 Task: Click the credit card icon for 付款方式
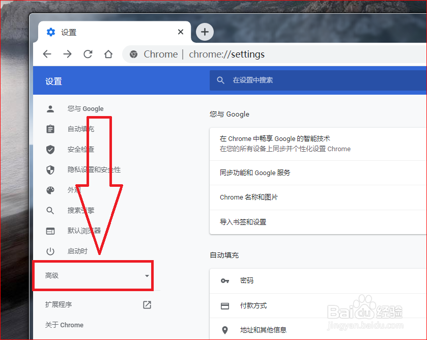click(x=224, y=306)
